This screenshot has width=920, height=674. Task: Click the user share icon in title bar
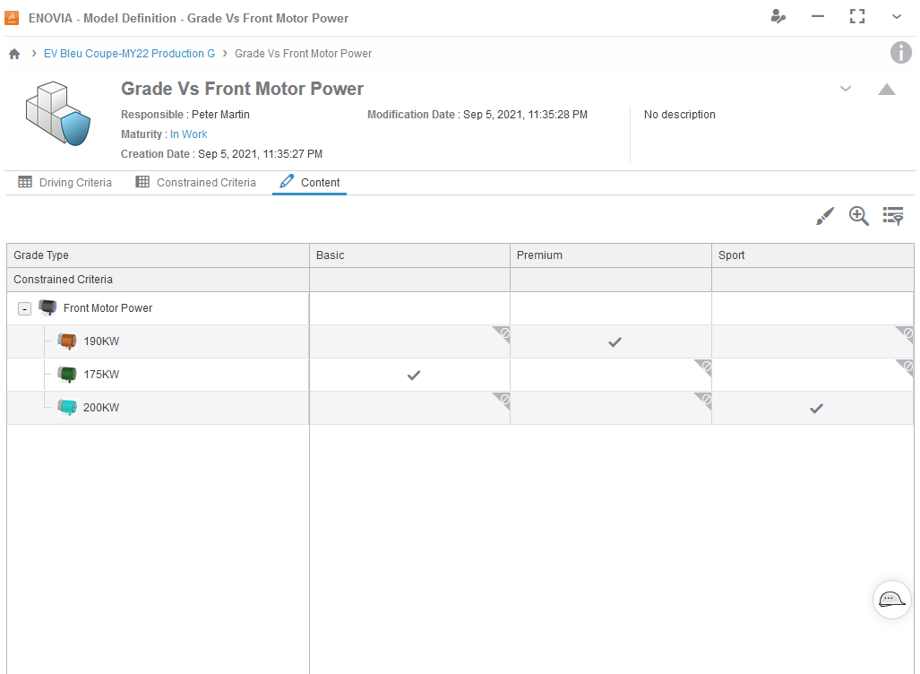[778, 17]
